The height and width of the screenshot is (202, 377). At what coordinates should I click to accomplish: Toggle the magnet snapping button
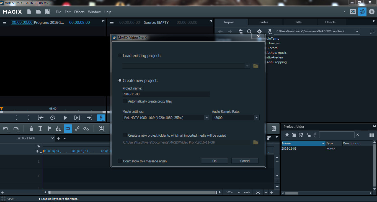click(68, 129)
